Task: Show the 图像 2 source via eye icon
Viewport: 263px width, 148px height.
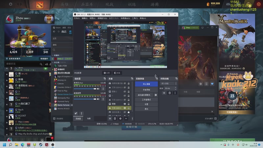Action: pos(125,92)
